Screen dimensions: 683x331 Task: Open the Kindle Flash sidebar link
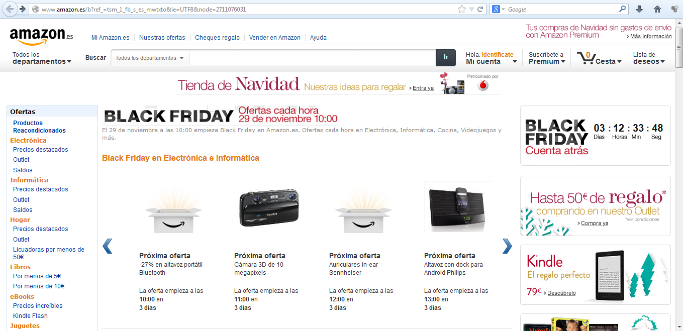30,316
